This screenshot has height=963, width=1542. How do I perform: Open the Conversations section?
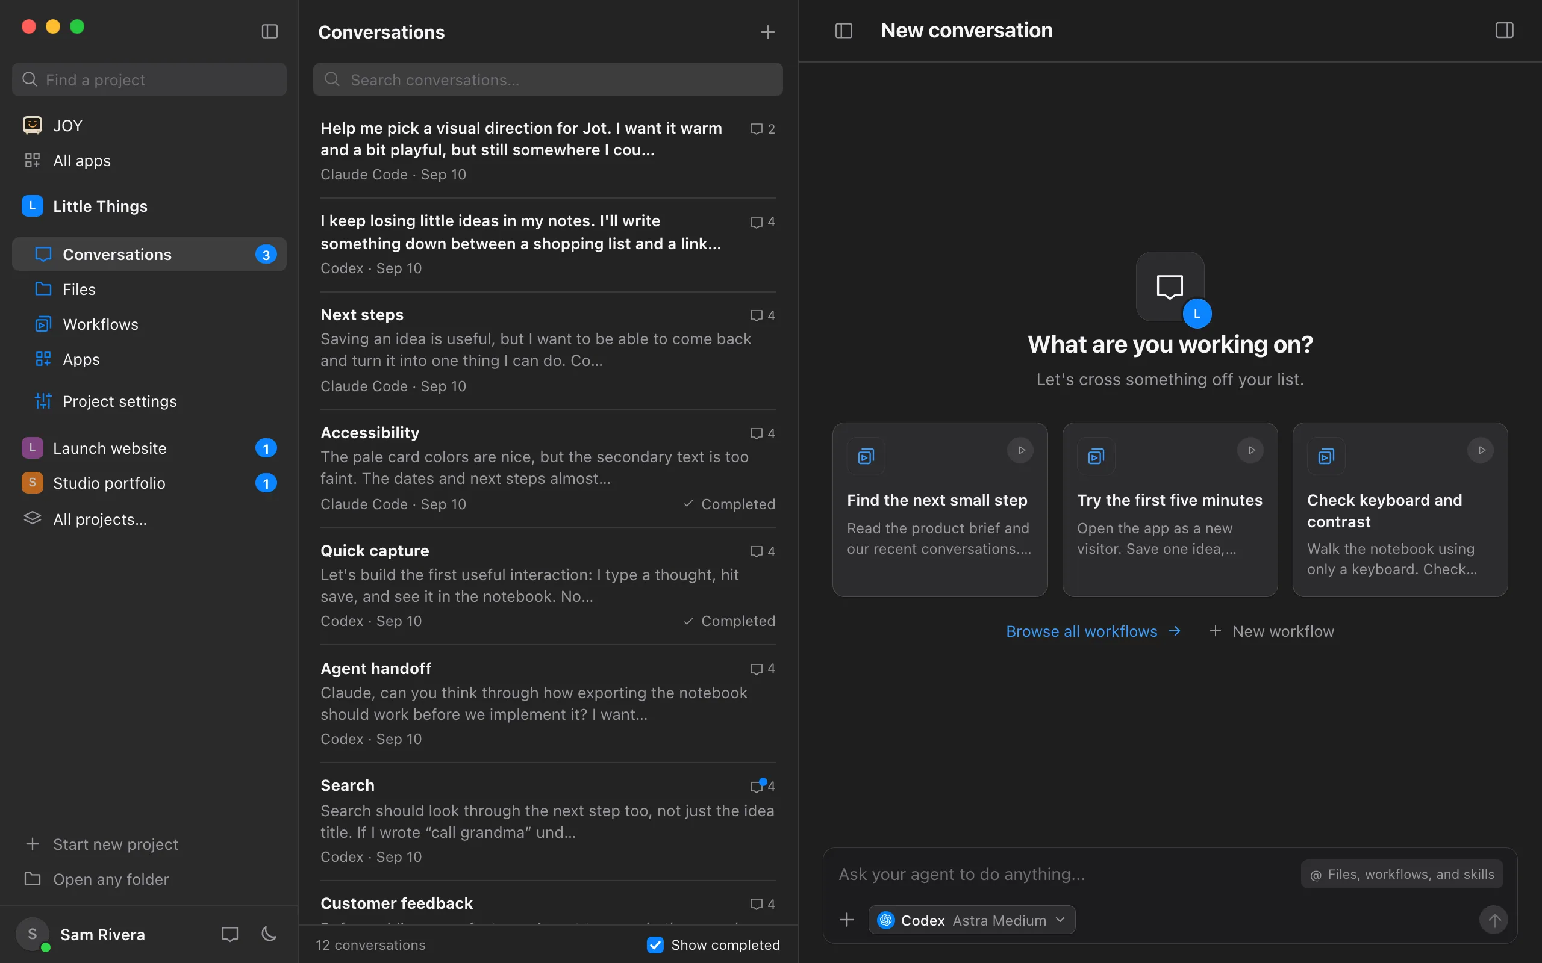point(149,254)
